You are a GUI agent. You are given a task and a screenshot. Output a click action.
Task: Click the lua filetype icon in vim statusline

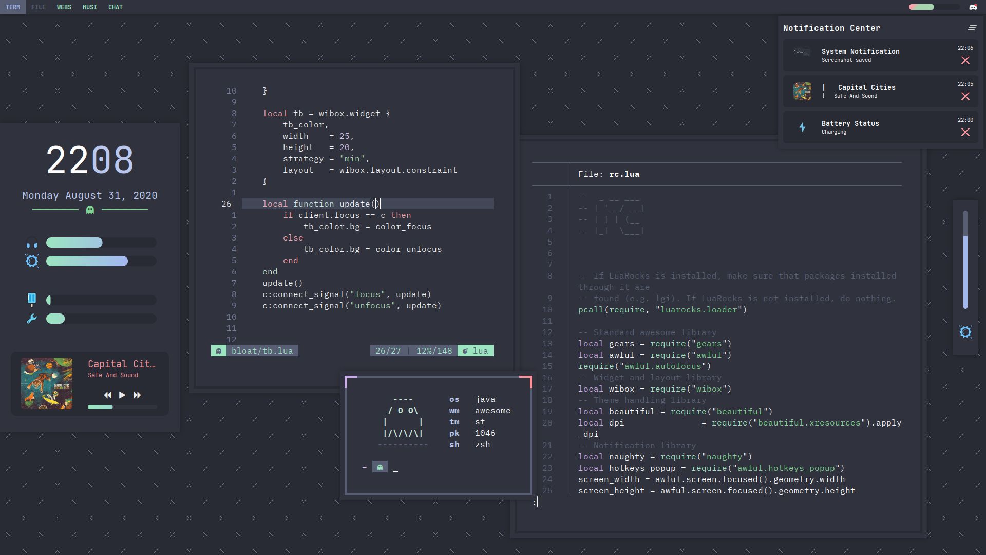(x=465, y=350)
